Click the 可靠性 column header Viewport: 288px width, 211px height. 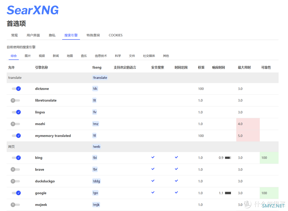click(266, 67)
